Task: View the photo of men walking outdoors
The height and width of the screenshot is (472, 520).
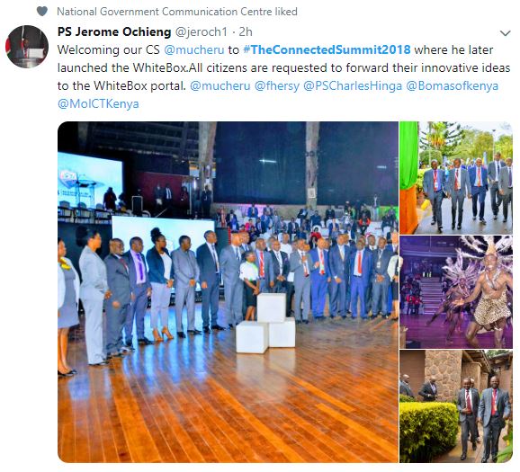Action: tap(456, 178)
